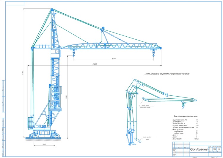223x158 pixels.
Task: Select the counterweight block at crane base
Action: (30, 122)
